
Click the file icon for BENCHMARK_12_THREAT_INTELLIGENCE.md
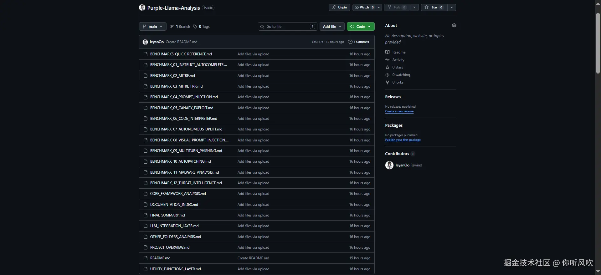[x=145, y=183]
